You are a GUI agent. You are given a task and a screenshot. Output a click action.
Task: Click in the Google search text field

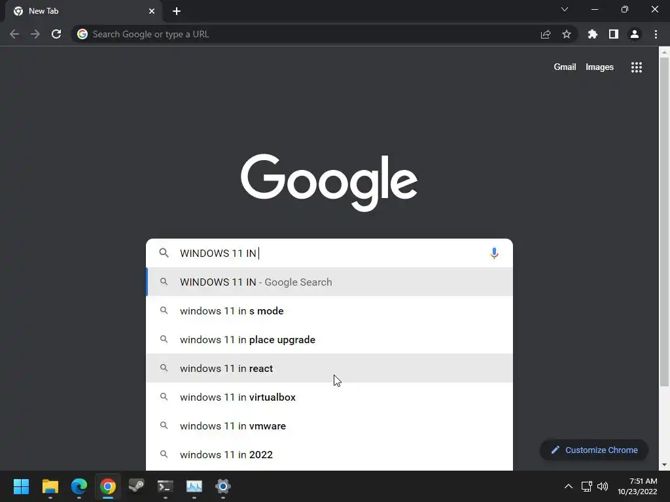pyautogui.click(x=331, y=253)
